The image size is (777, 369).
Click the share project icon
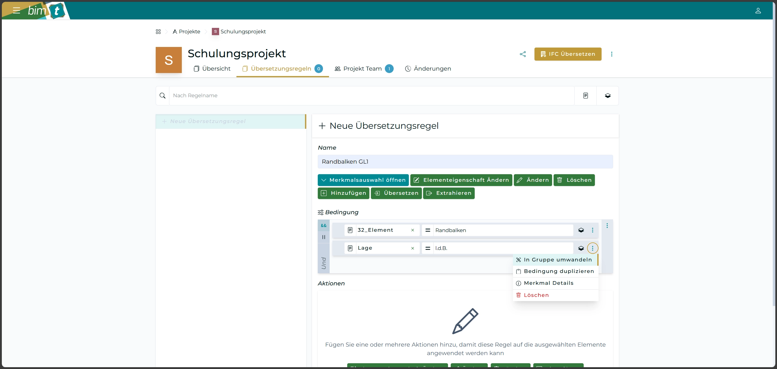point(523,54)
